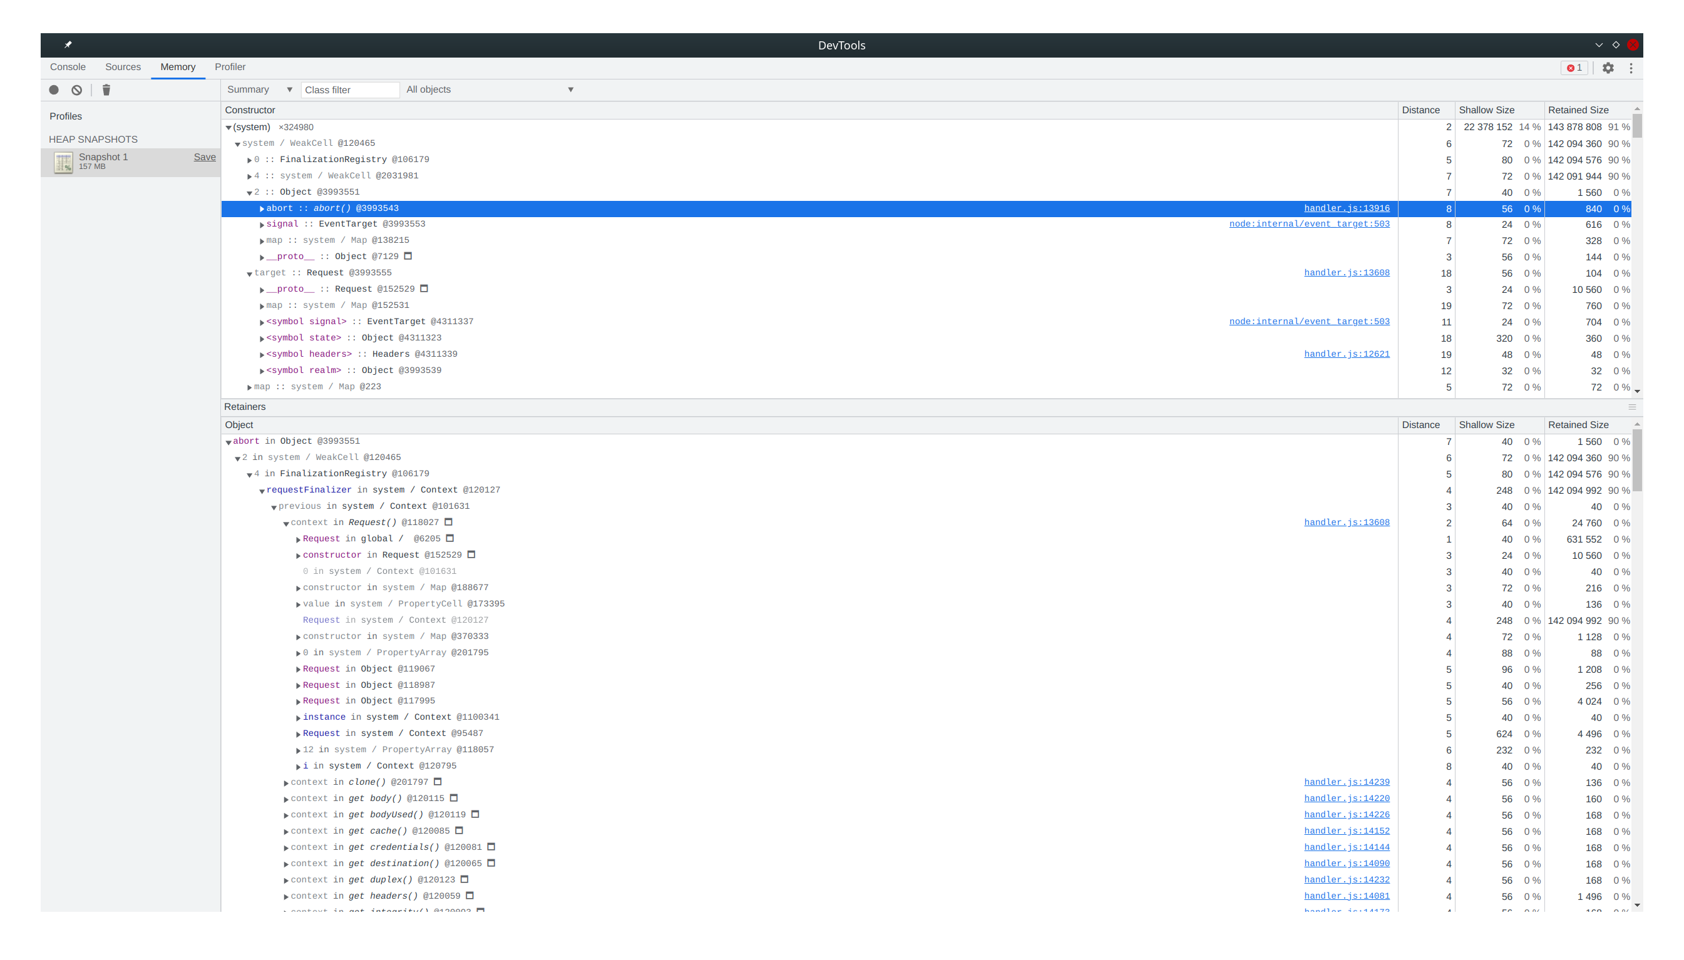The height and width of the screenshot is (960, 1684).
Task: Open the three-dot customize menu
Action: click(1631, 68)
